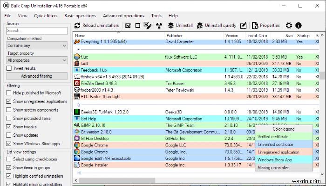Click the f.lux app icon
Image resolution: width=326 pixels, height=186 pixels.
(x=77, y=57)
